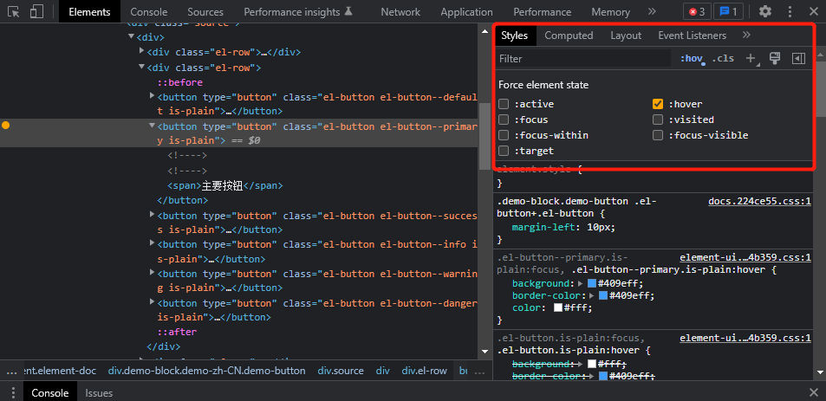Image resolution: width=826 pixels, height=401 pixels.
Task: Toggle rendering emulations paintbrush icon
Action: pyautogui.click(x=774, y=58)
